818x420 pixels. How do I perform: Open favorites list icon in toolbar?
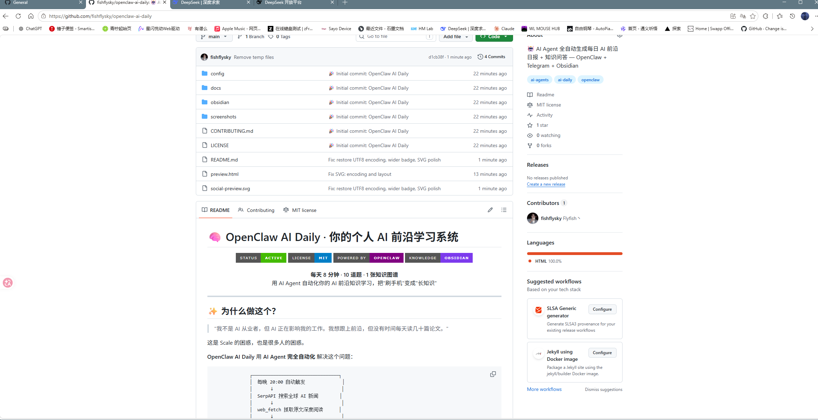point(780,16)
